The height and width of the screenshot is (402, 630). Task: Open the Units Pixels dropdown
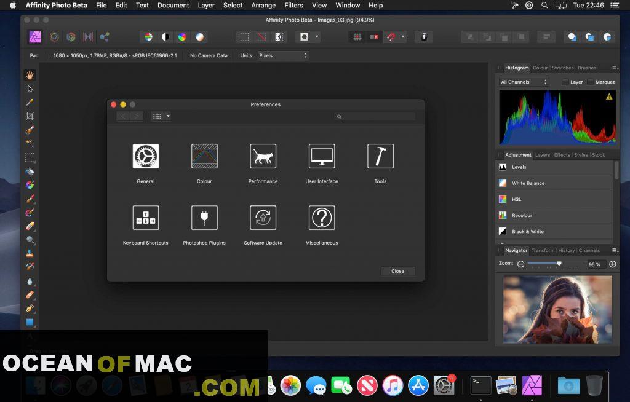tap(283, 55)
